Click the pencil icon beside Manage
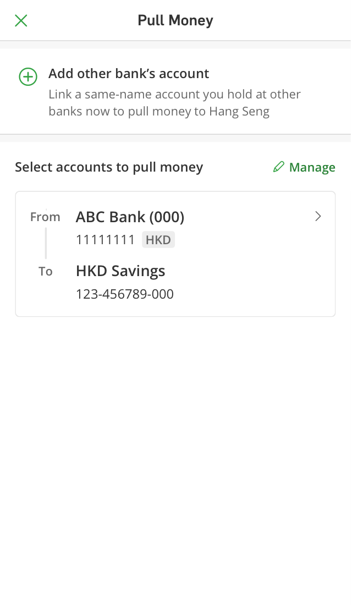Screen dimensions: 352x605 tap(279, 167)
